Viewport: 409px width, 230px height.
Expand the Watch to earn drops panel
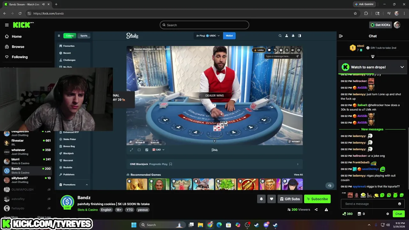click(x=402, y=67)
